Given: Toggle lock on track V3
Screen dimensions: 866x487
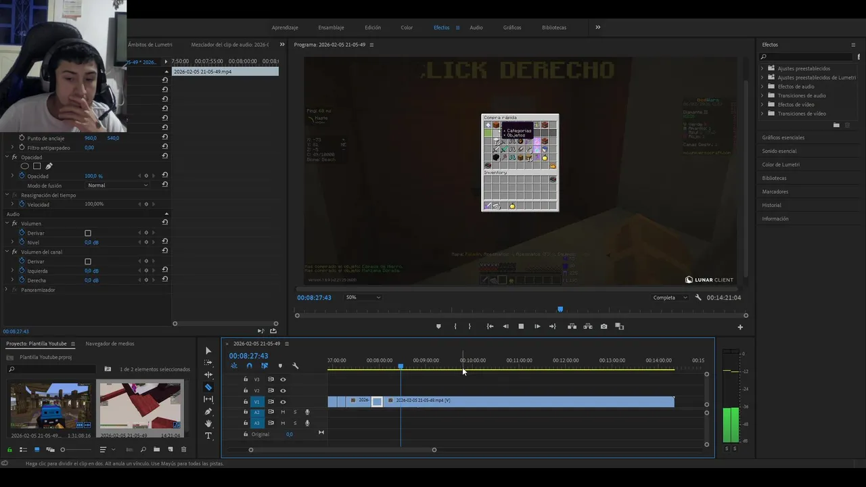Looking at the screenshot, I should [x=246, y=379].
